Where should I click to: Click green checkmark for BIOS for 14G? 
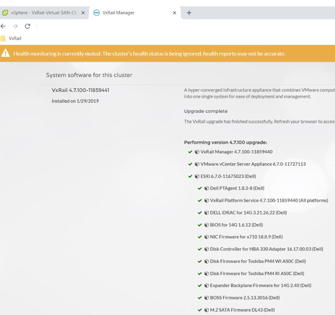(200, 225)
